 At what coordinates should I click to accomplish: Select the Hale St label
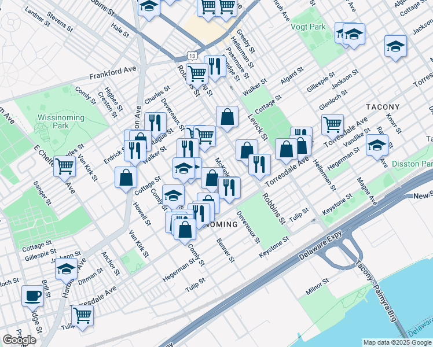(120, 30)
